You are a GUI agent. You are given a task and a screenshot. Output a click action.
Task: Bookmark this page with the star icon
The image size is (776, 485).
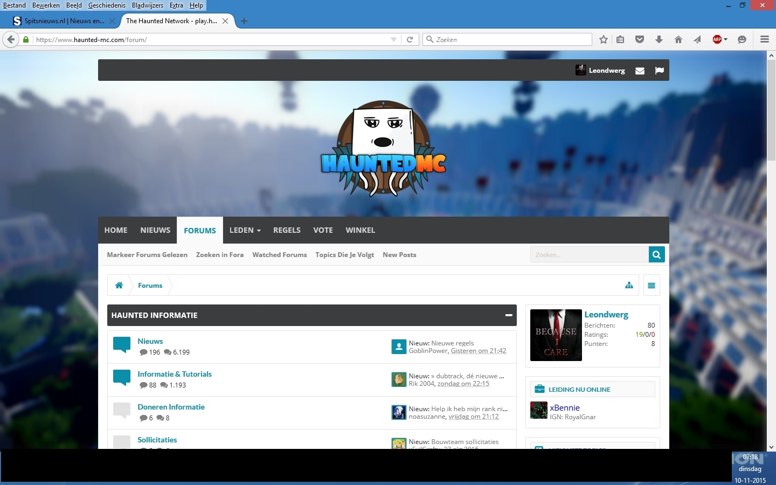[x=604, y=39]
